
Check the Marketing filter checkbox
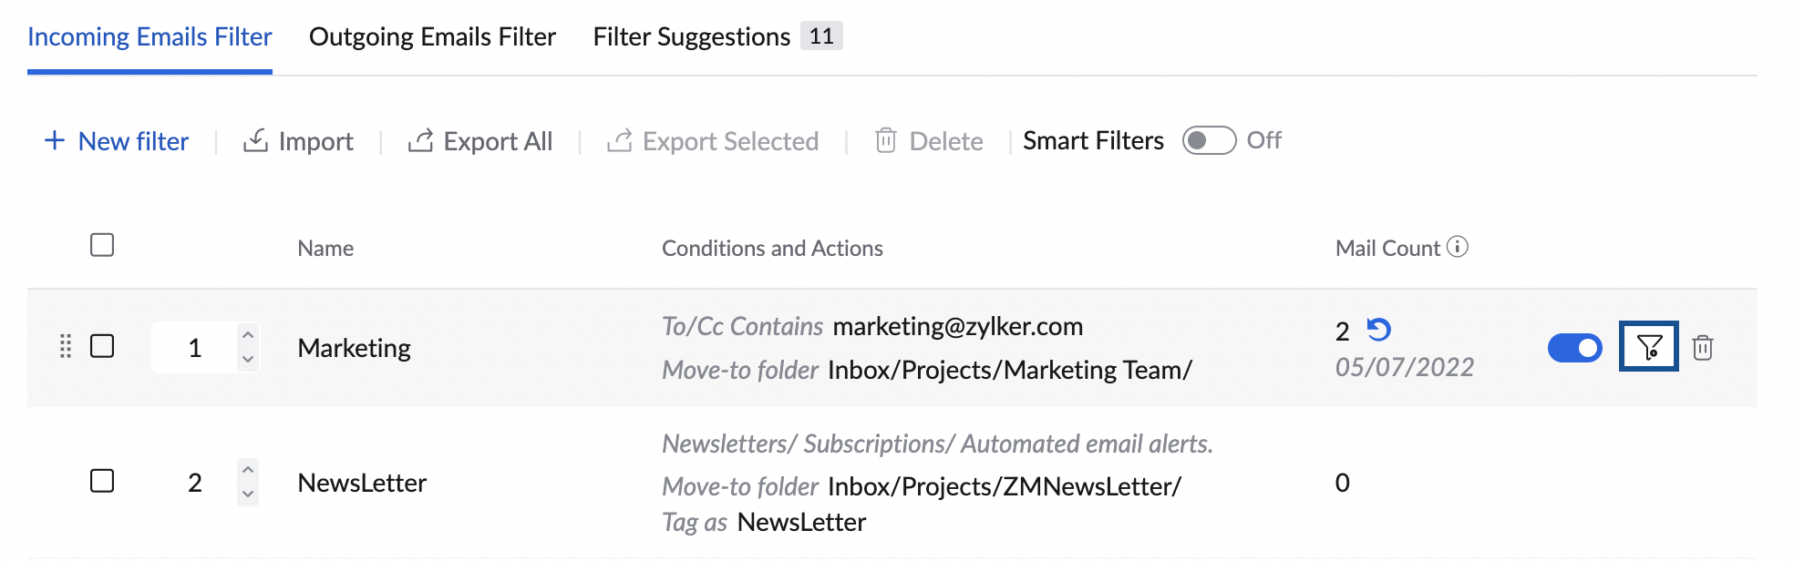click(x=102, y=346)
